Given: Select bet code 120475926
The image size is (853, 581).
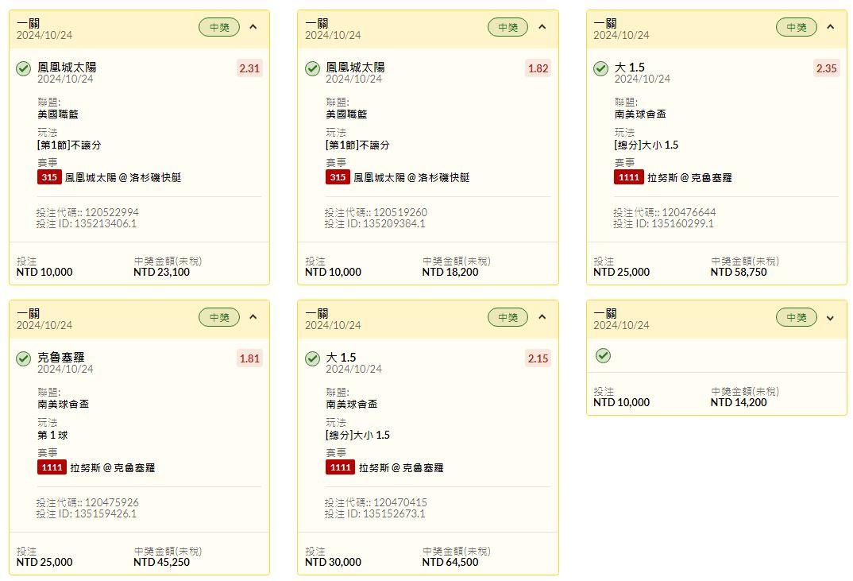Looking at the screenshot, I should click(112, 502).
